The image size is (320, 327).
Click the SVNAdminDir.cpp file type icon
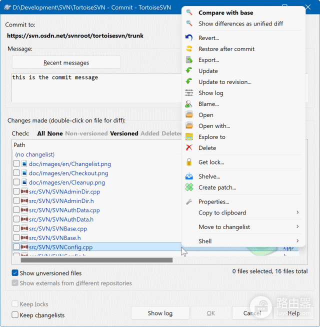click(x=24, y=191)
